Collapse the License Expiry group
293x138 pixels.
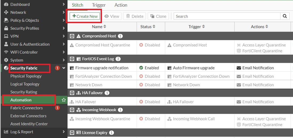coord(72,133)
